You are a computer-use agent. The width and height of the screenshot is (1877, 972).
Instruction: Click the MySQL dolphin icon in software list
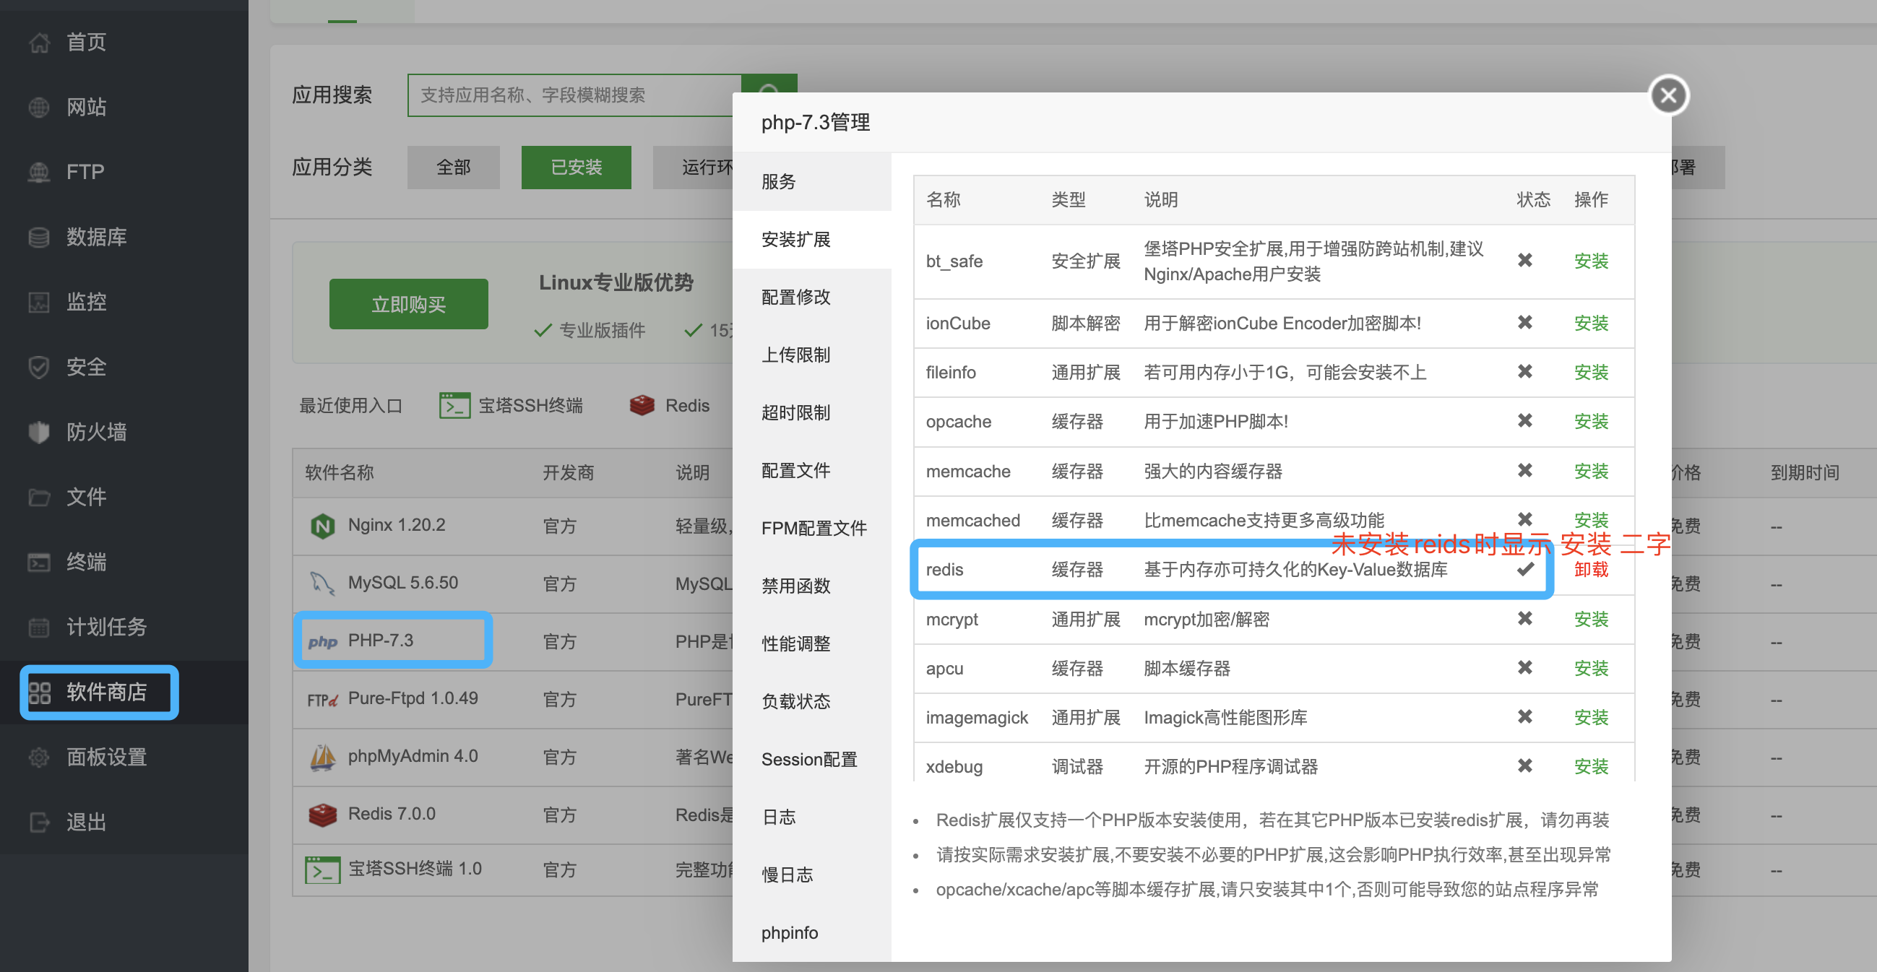pos(322,583)
